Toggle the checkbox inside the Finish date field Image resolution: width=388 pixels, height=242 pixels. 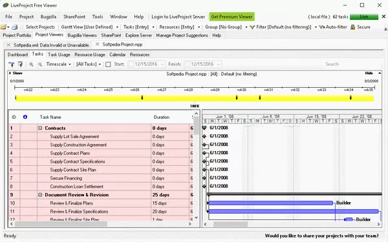pos(188,64)
